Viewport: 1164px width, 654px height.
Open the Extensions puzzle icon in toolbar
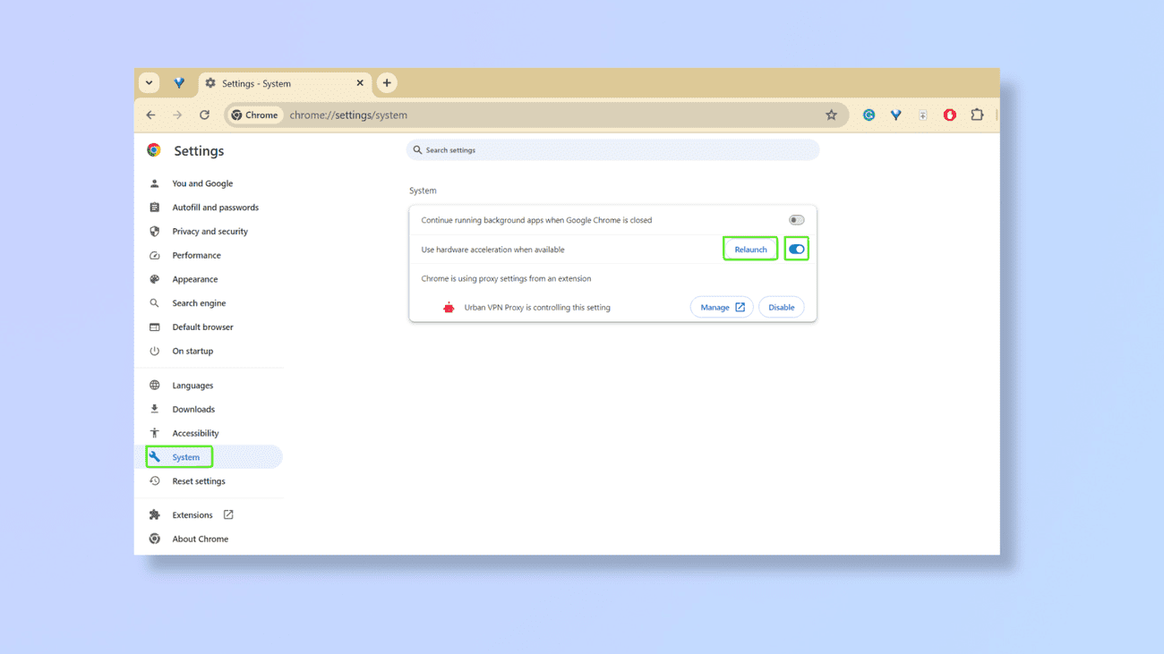tap(977, 115)
